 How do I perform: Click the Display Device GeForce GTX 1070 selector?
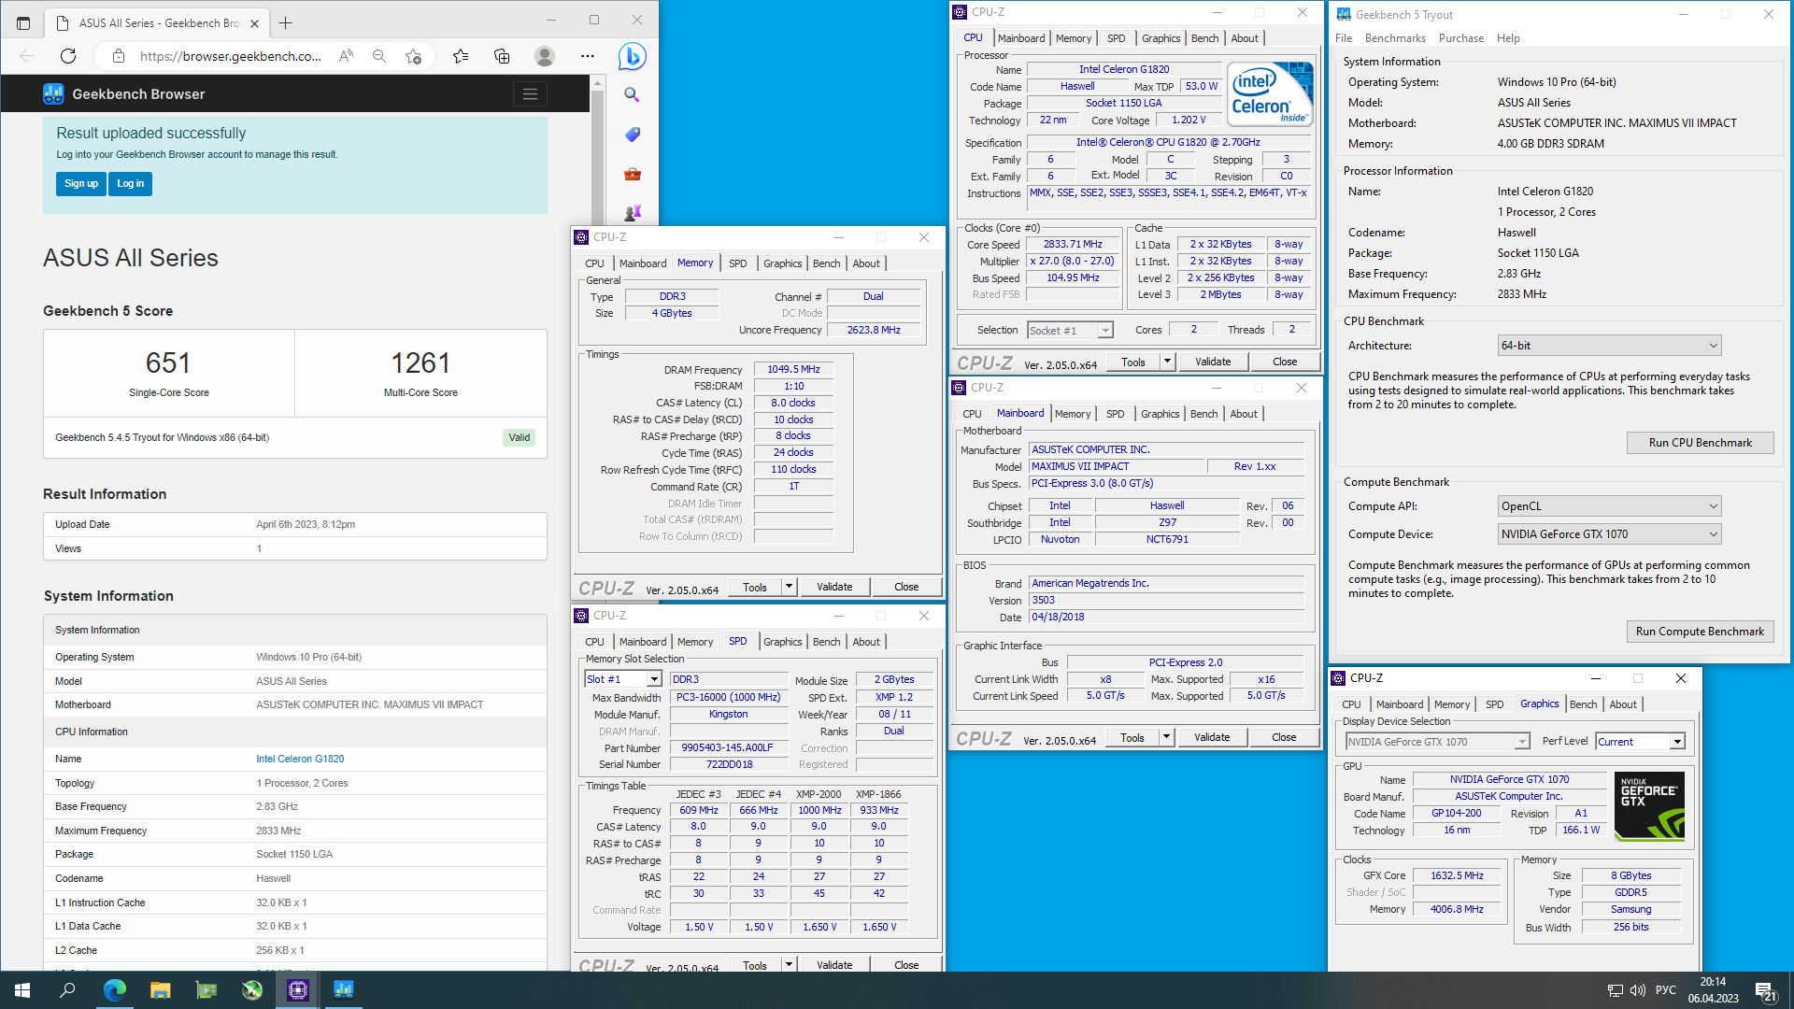(x=1437, y=742)
